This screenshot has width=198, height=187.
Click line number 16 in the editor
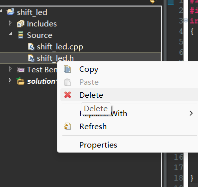tap(179, 157)
